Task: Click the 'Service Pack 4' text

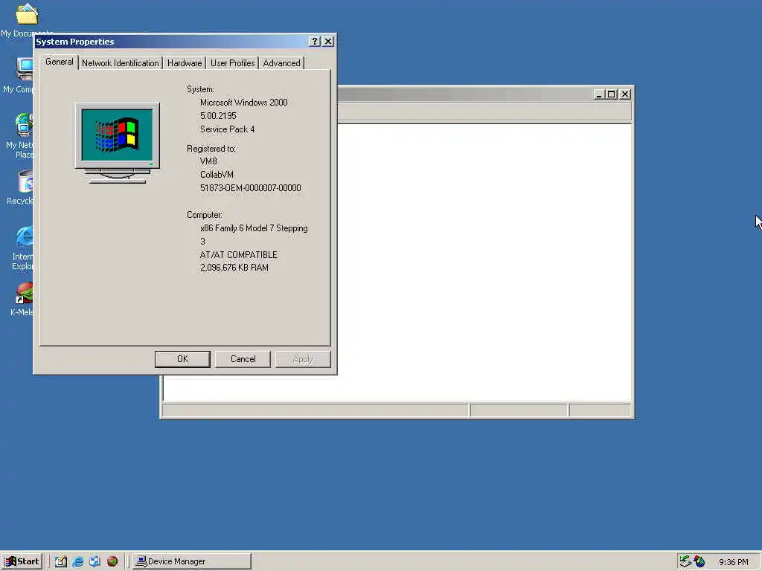Action: (x=227, y=129)
